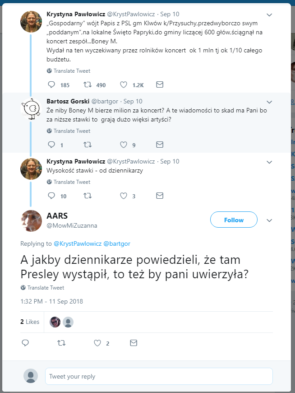
Task: Reply to the 'Wysokość stawki' tweet
Action: [x=51, y=196]
